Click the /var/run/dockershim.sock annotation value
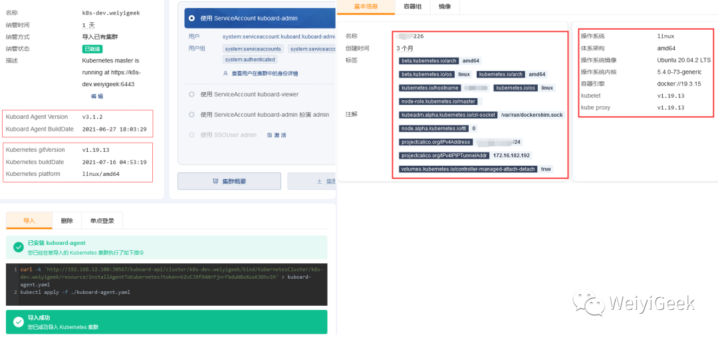Viewport: 718px width, 337px height. coord(532,115)
